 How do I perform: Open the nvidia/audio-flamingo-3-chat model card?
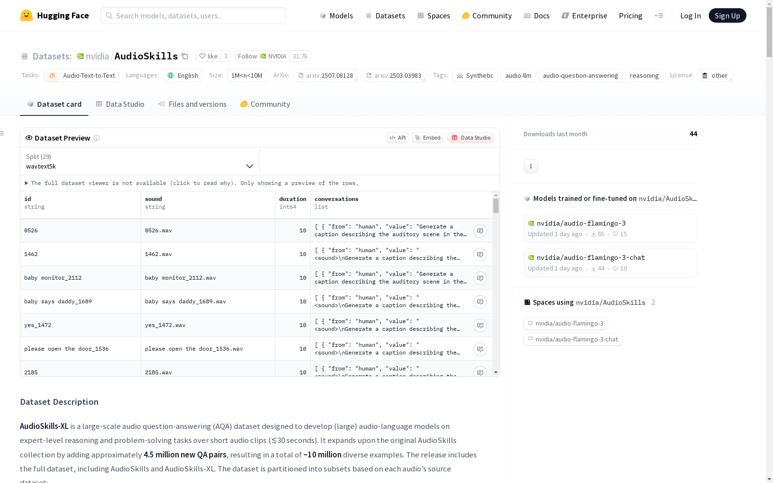coord(610,262)
